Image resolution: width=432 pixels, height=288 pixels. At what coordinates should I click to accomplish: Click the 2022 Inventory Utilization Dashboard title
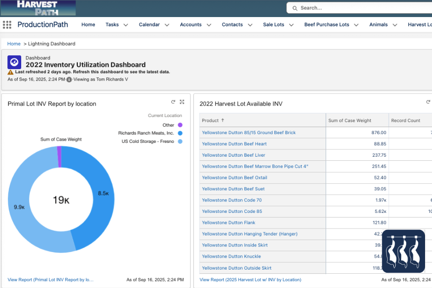tap(86, 65)
